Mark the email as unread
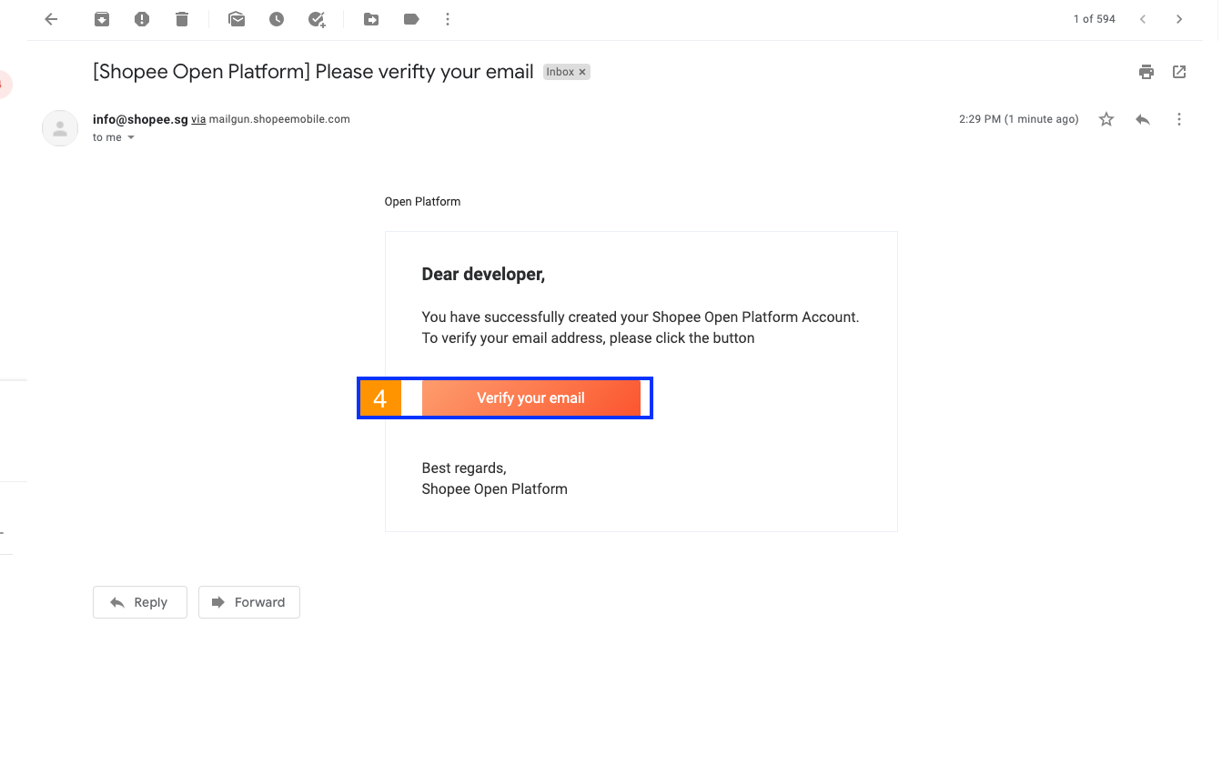Screen dimensions: 1222x775 pyautogui.click(x=237, y=19)
